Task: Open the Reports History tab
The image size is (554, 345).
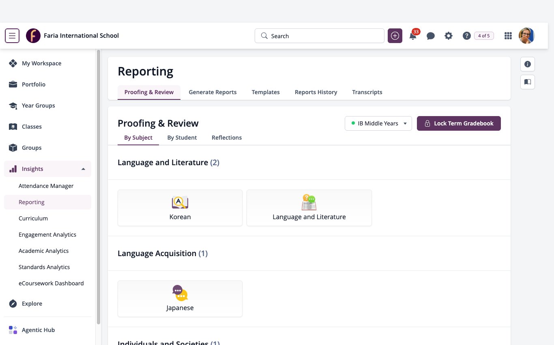Action: click(x=316, y=92)
